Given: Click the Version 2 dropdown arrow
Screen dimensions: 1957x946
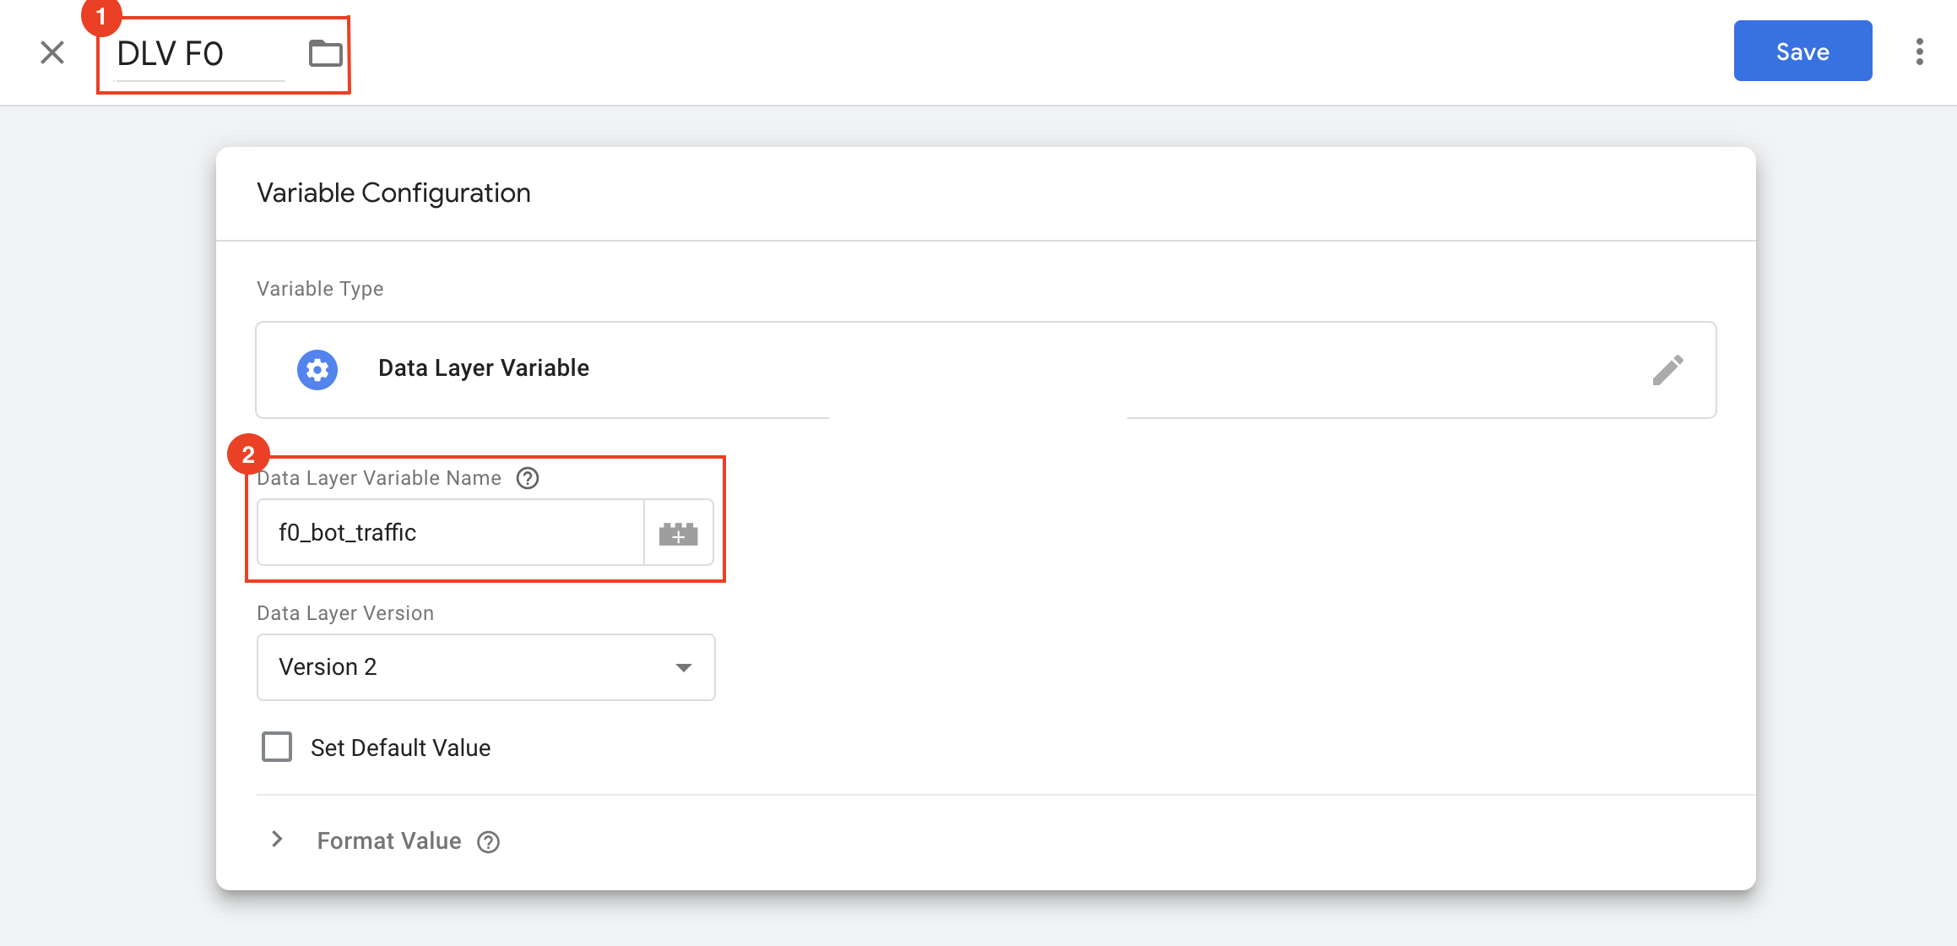Looking at the screenshot, I should click(684, 667).
